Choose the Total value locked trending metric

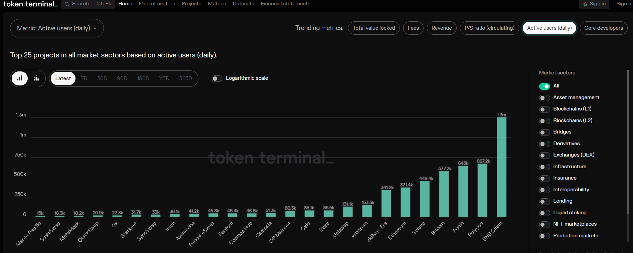(x=373, y=28)
